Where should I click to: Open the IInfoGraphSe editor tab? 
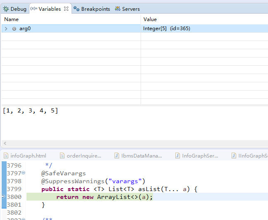pyautogui.click(x=252, y=156)
